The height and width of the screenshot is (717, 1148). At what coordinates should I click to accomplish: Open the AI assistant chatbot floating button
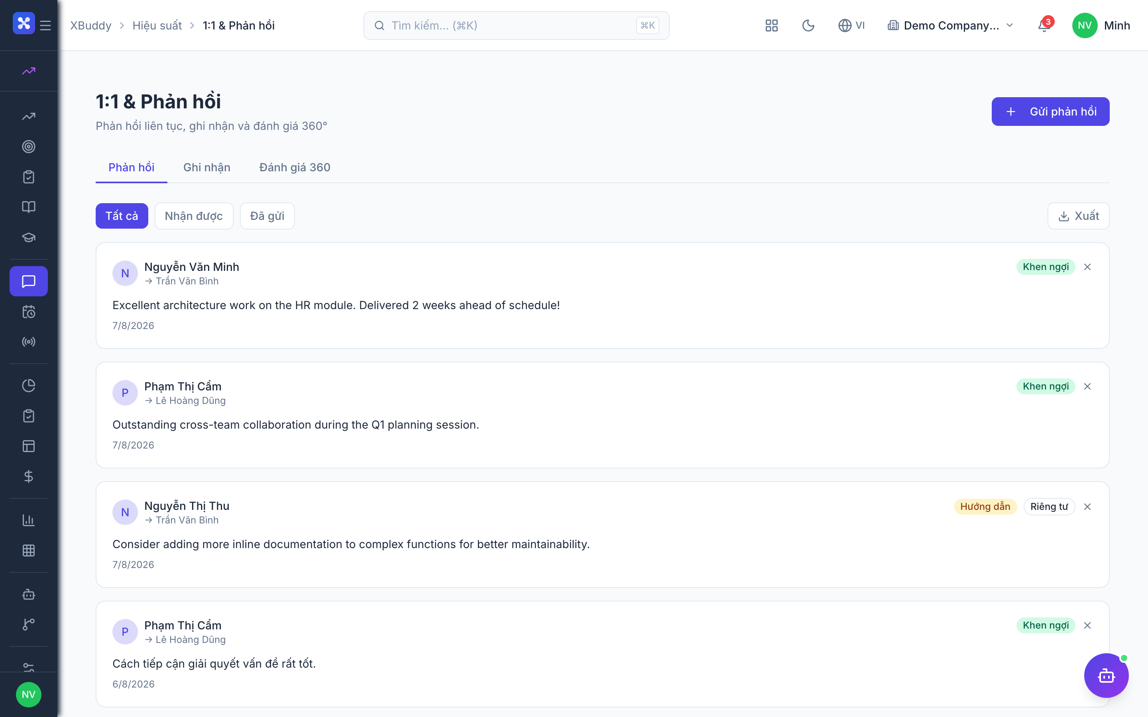coord(1106,675)
